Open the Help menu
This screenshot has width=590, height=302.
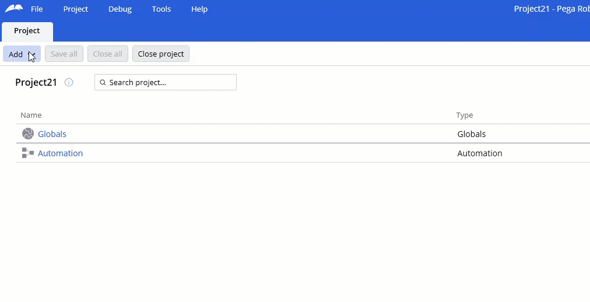click(x=199, y=9)
